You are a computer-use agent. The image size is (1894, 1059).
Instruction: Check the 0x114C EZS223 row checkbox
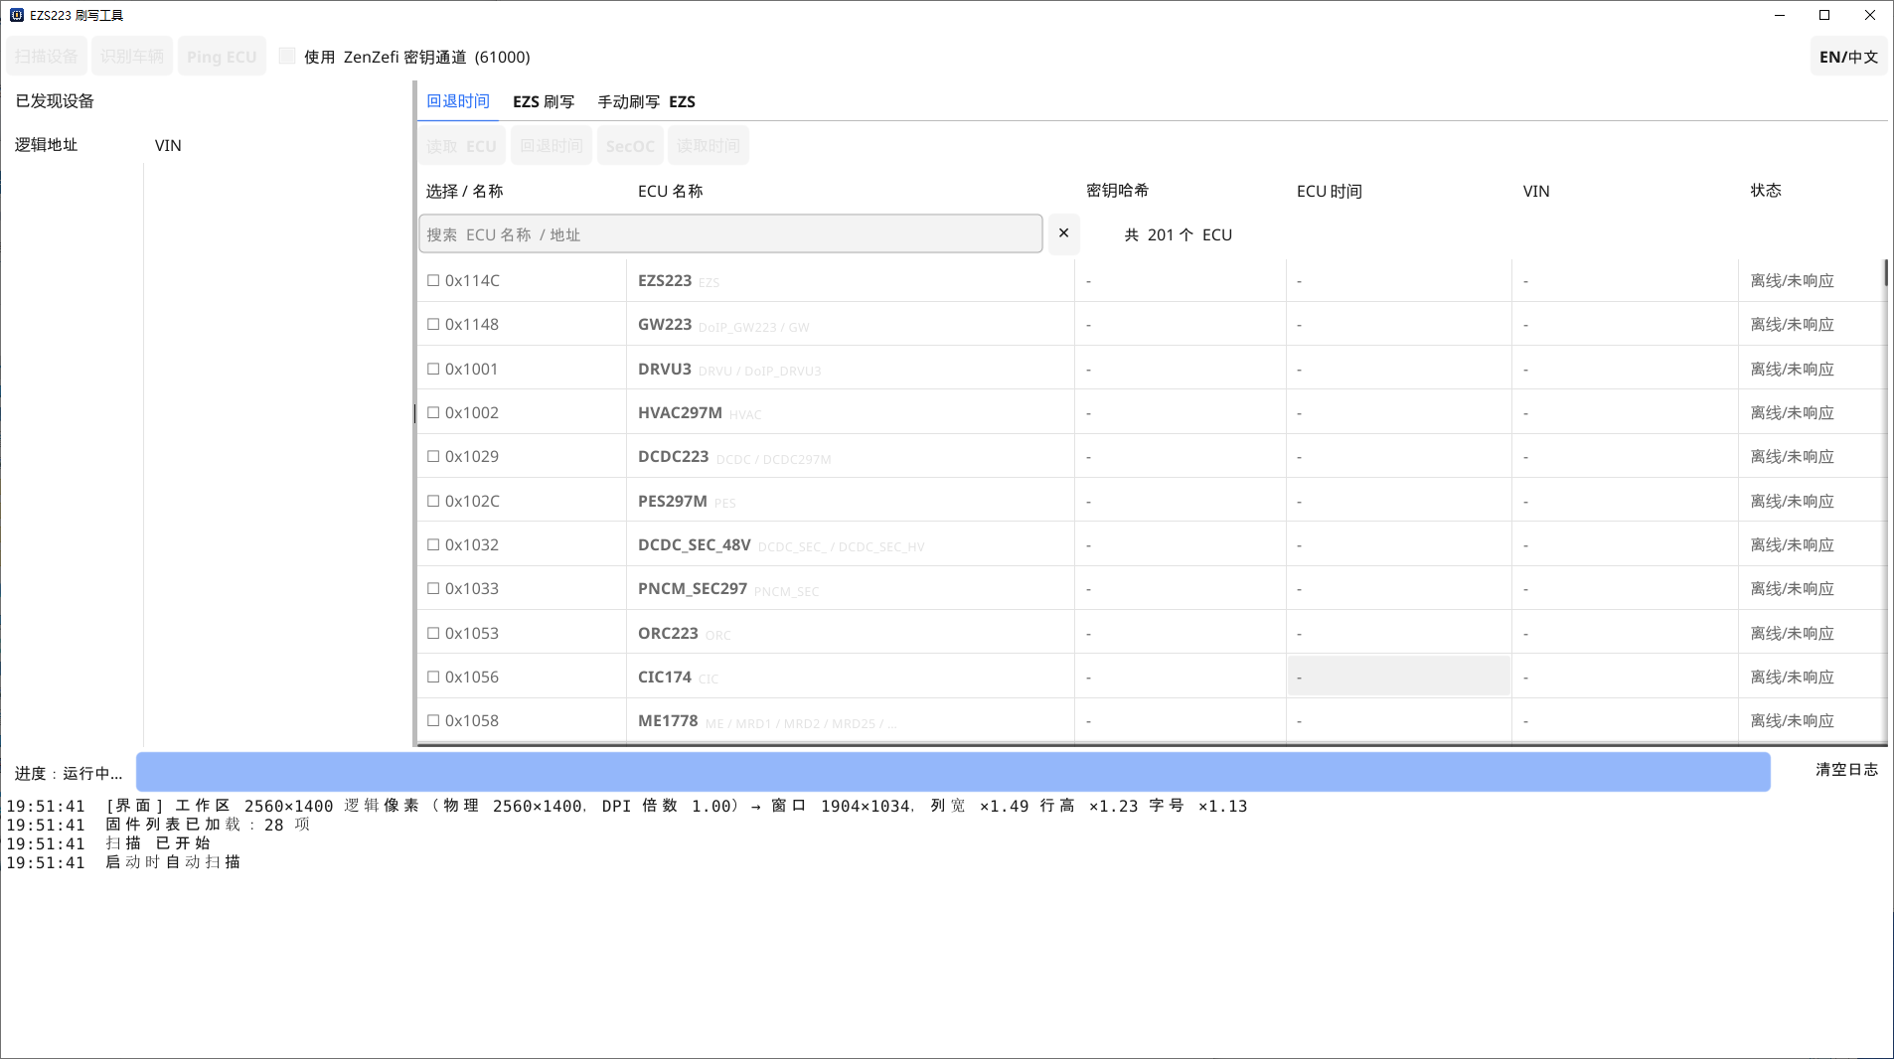tap(433, 280)
